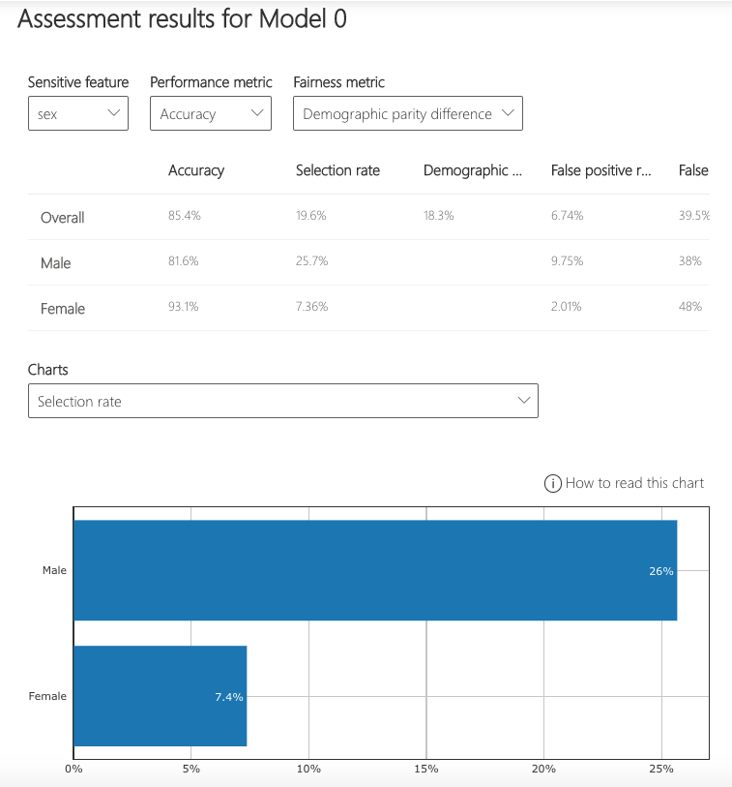Image resolution: width=732 pixels, height=787 pixels.
Task: Click the 26% label on Male bar
Action: tap(660, 571)
